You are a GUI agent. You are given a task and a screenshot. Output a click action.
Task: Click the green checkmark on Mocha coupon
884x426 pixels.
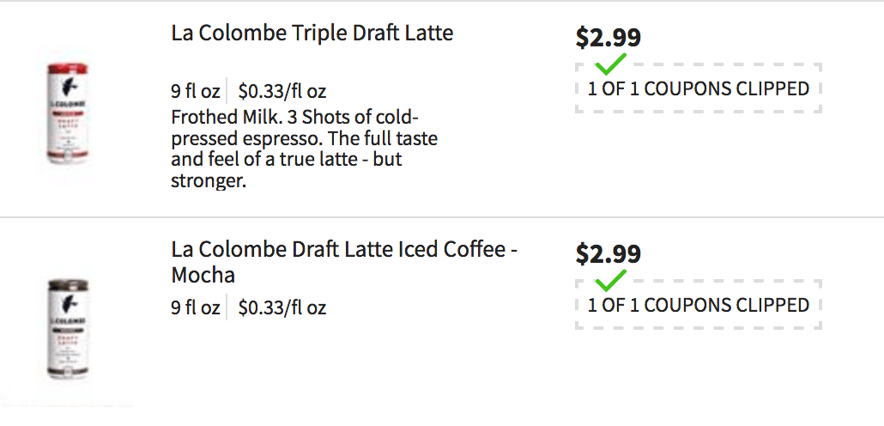tap(611, 281)
